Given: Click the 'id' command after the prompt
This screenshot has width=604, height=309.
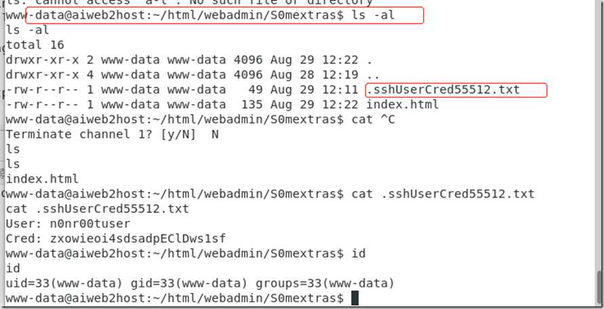Looking at the screenshot, I should 359,253.
